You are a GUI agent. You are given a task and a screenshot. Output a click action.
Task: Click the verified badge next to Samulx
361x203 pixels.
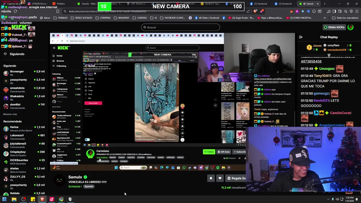click(x=85, y=177)
